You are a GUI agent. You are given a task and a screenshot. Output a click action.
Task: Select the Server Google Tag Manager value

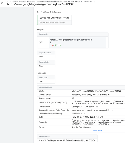pyautogui.click(x=81, y=127)
